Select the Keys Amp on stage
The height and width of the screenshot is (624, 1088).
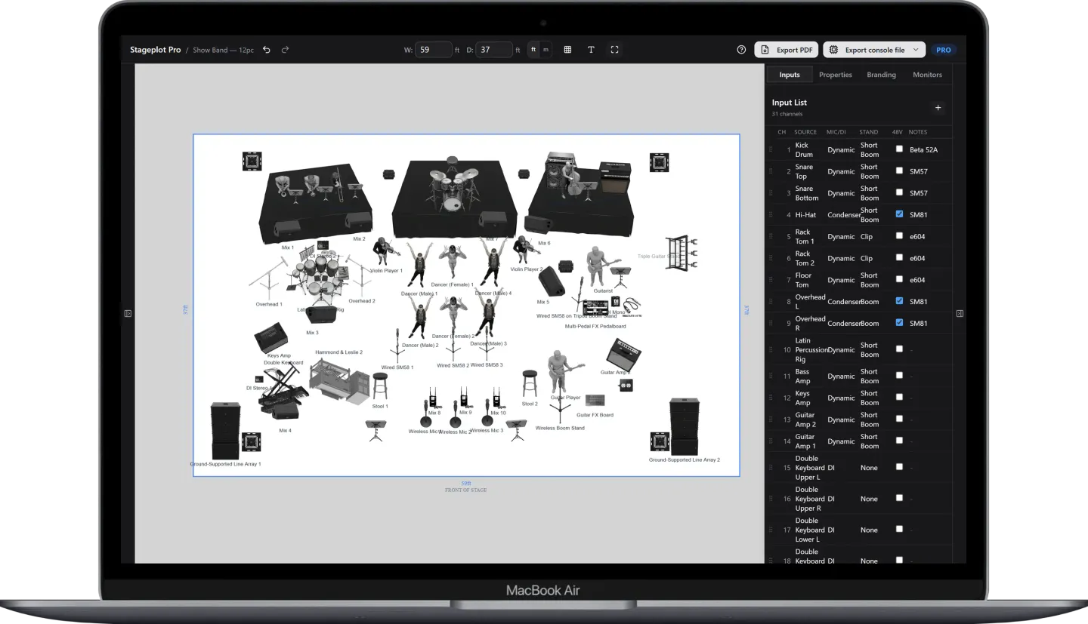point(271,337)
